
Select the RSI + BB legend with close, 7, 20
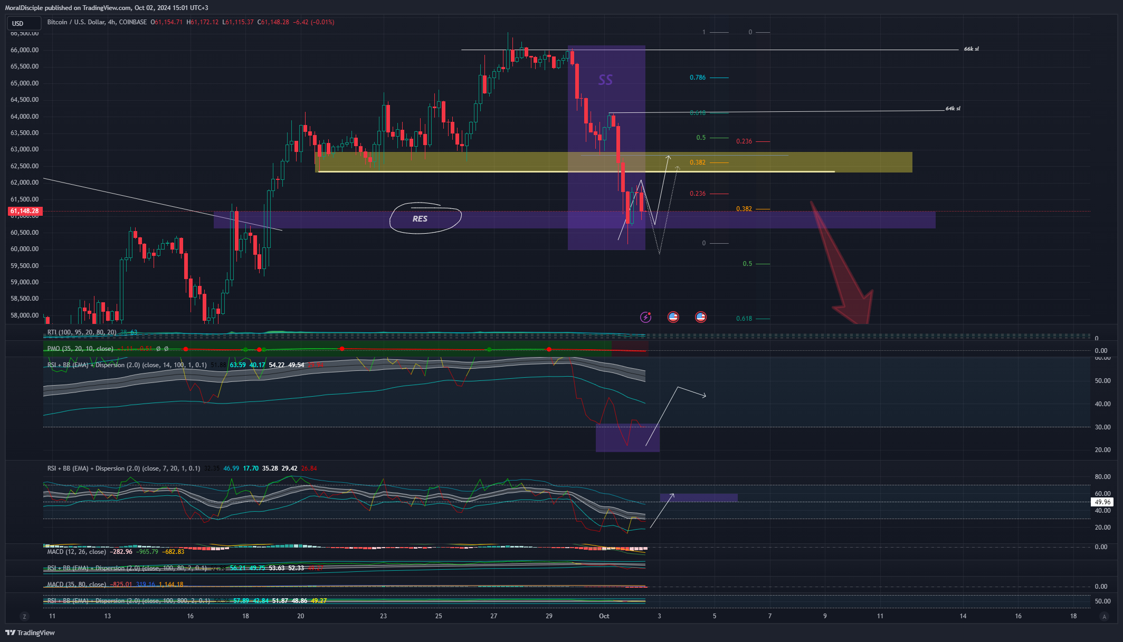coord(124,468)
